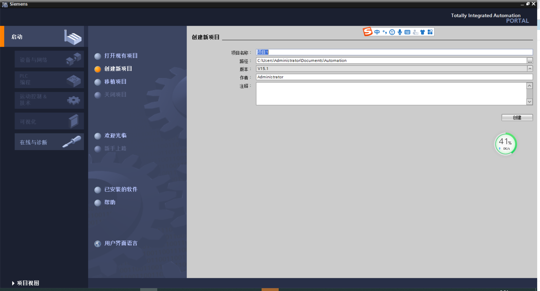This screenshot has height=291, width=540.
Task: Click Sogou user account icon
Action: coord(415,32)
